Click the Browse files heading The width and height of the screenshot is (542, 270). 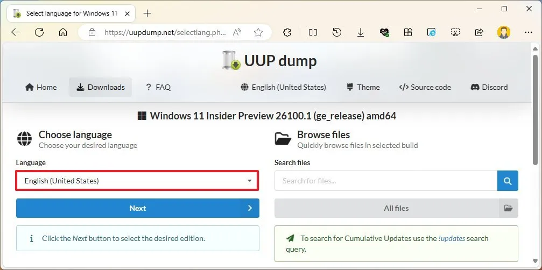[x=323, y=134]
